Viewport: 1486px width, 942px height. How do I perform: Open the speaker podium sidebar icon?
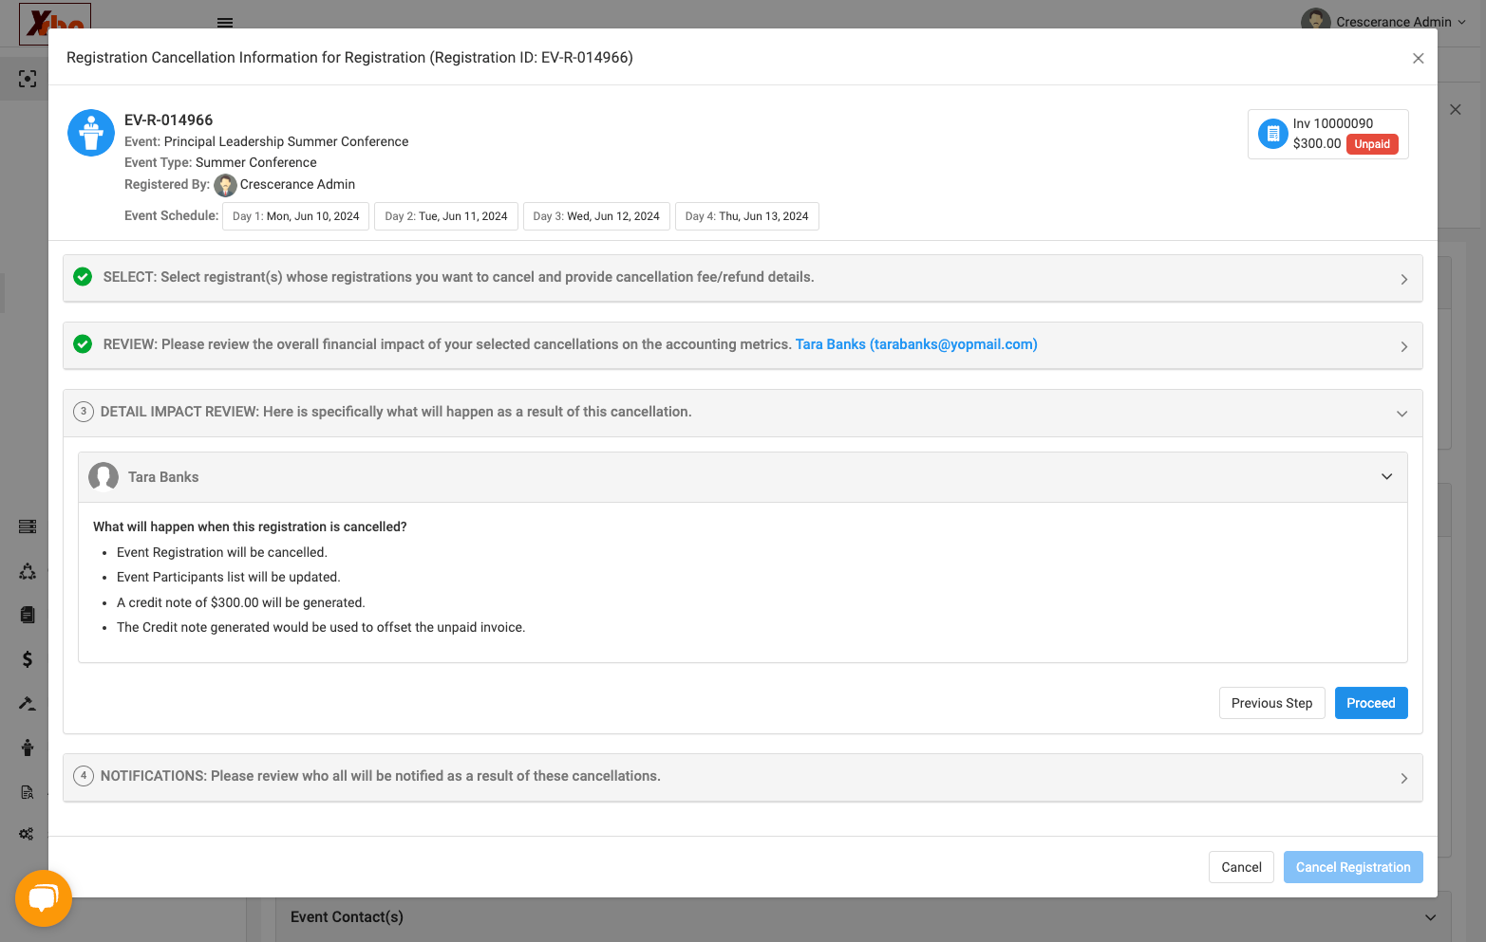tap(28, 748)
